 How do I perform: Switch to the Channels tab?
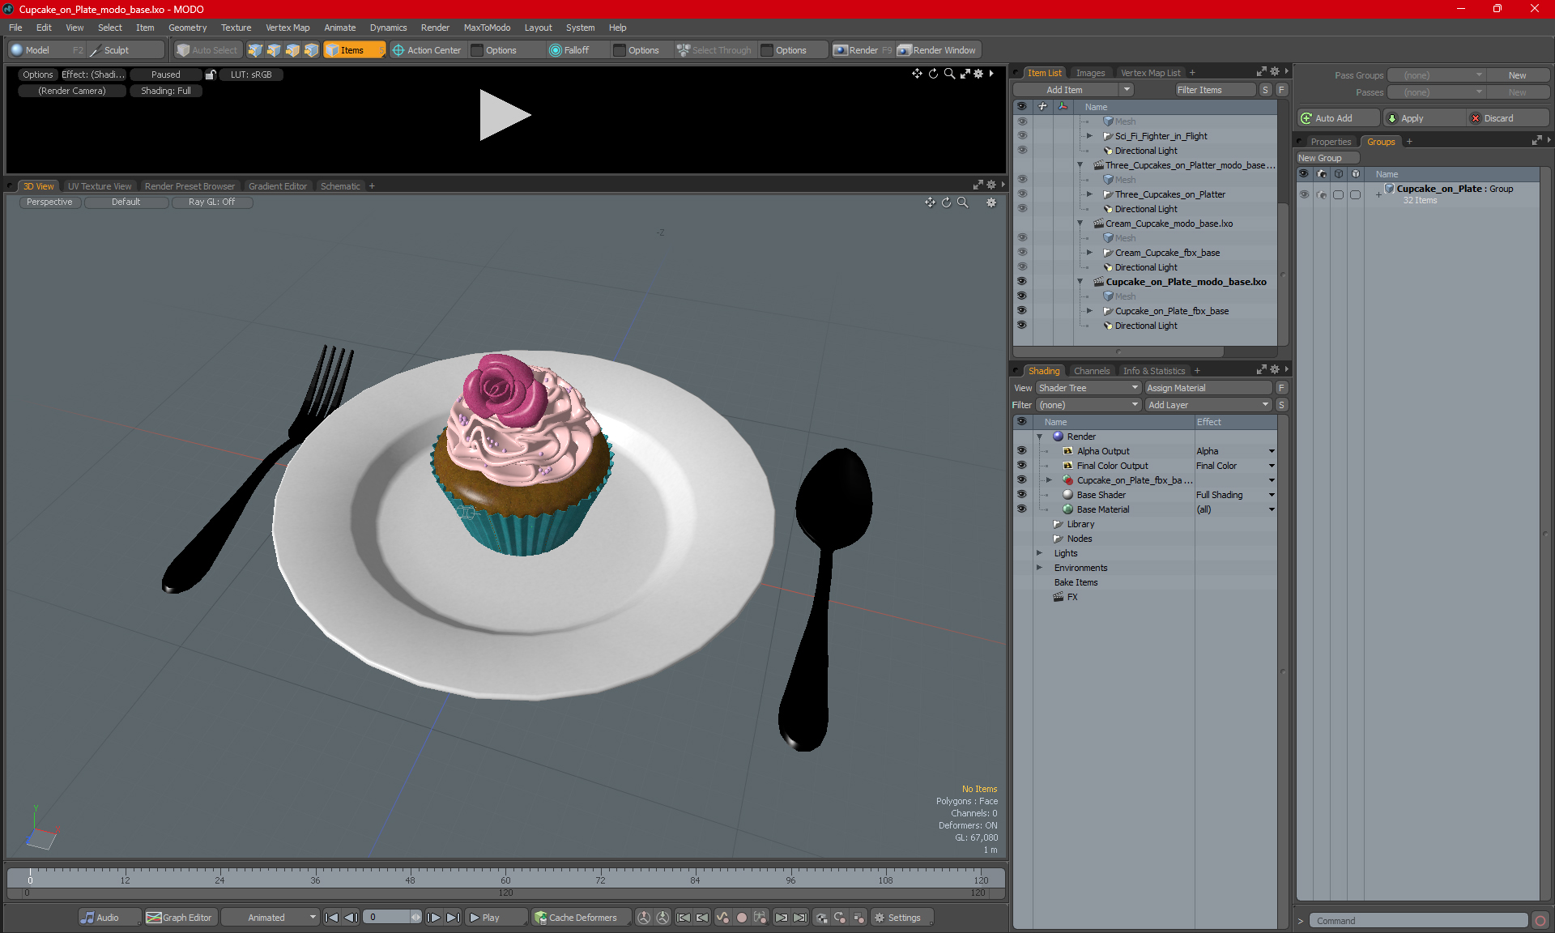pos(1092,371)
